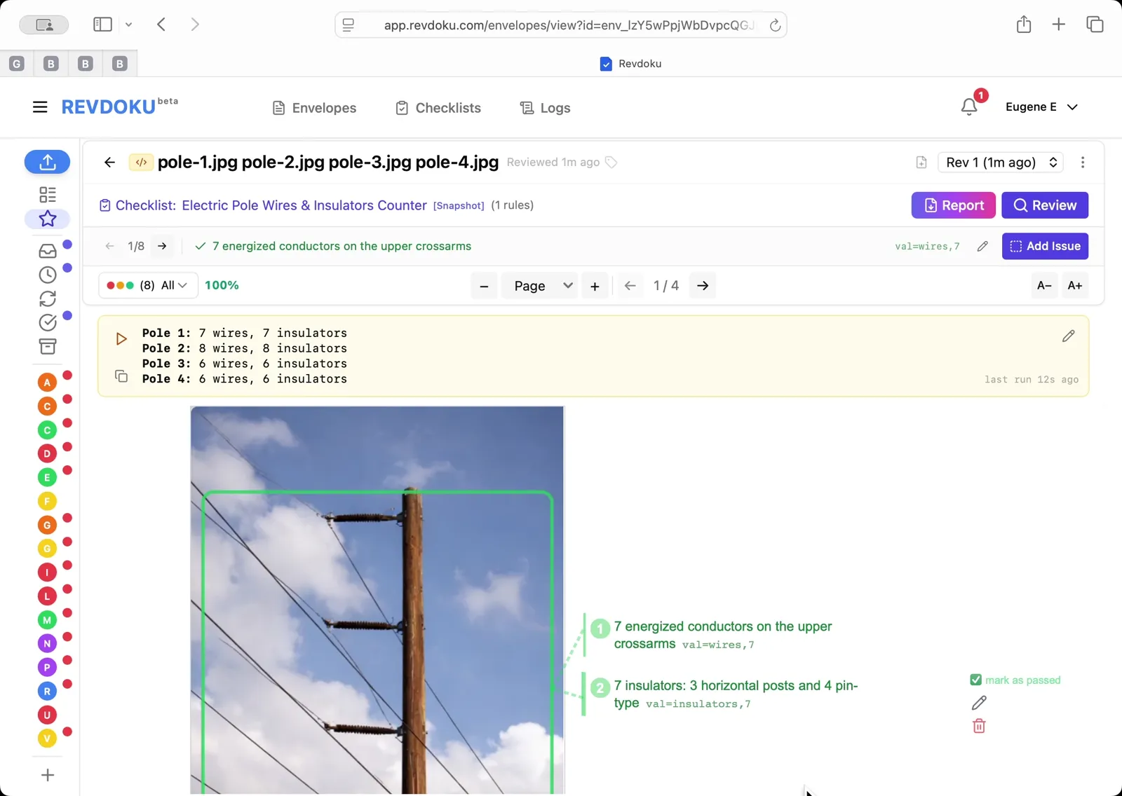The image size is (1122, 796).
Task: Expand the Rev 1 revision dropdown
Action: coord(1000,162)
